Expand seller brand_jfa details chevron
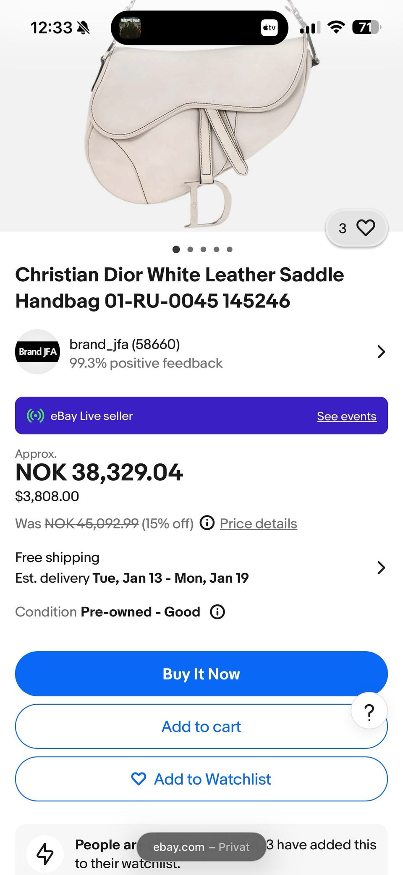The width and height of the screenshot is (403, 875). coord(381,352)
